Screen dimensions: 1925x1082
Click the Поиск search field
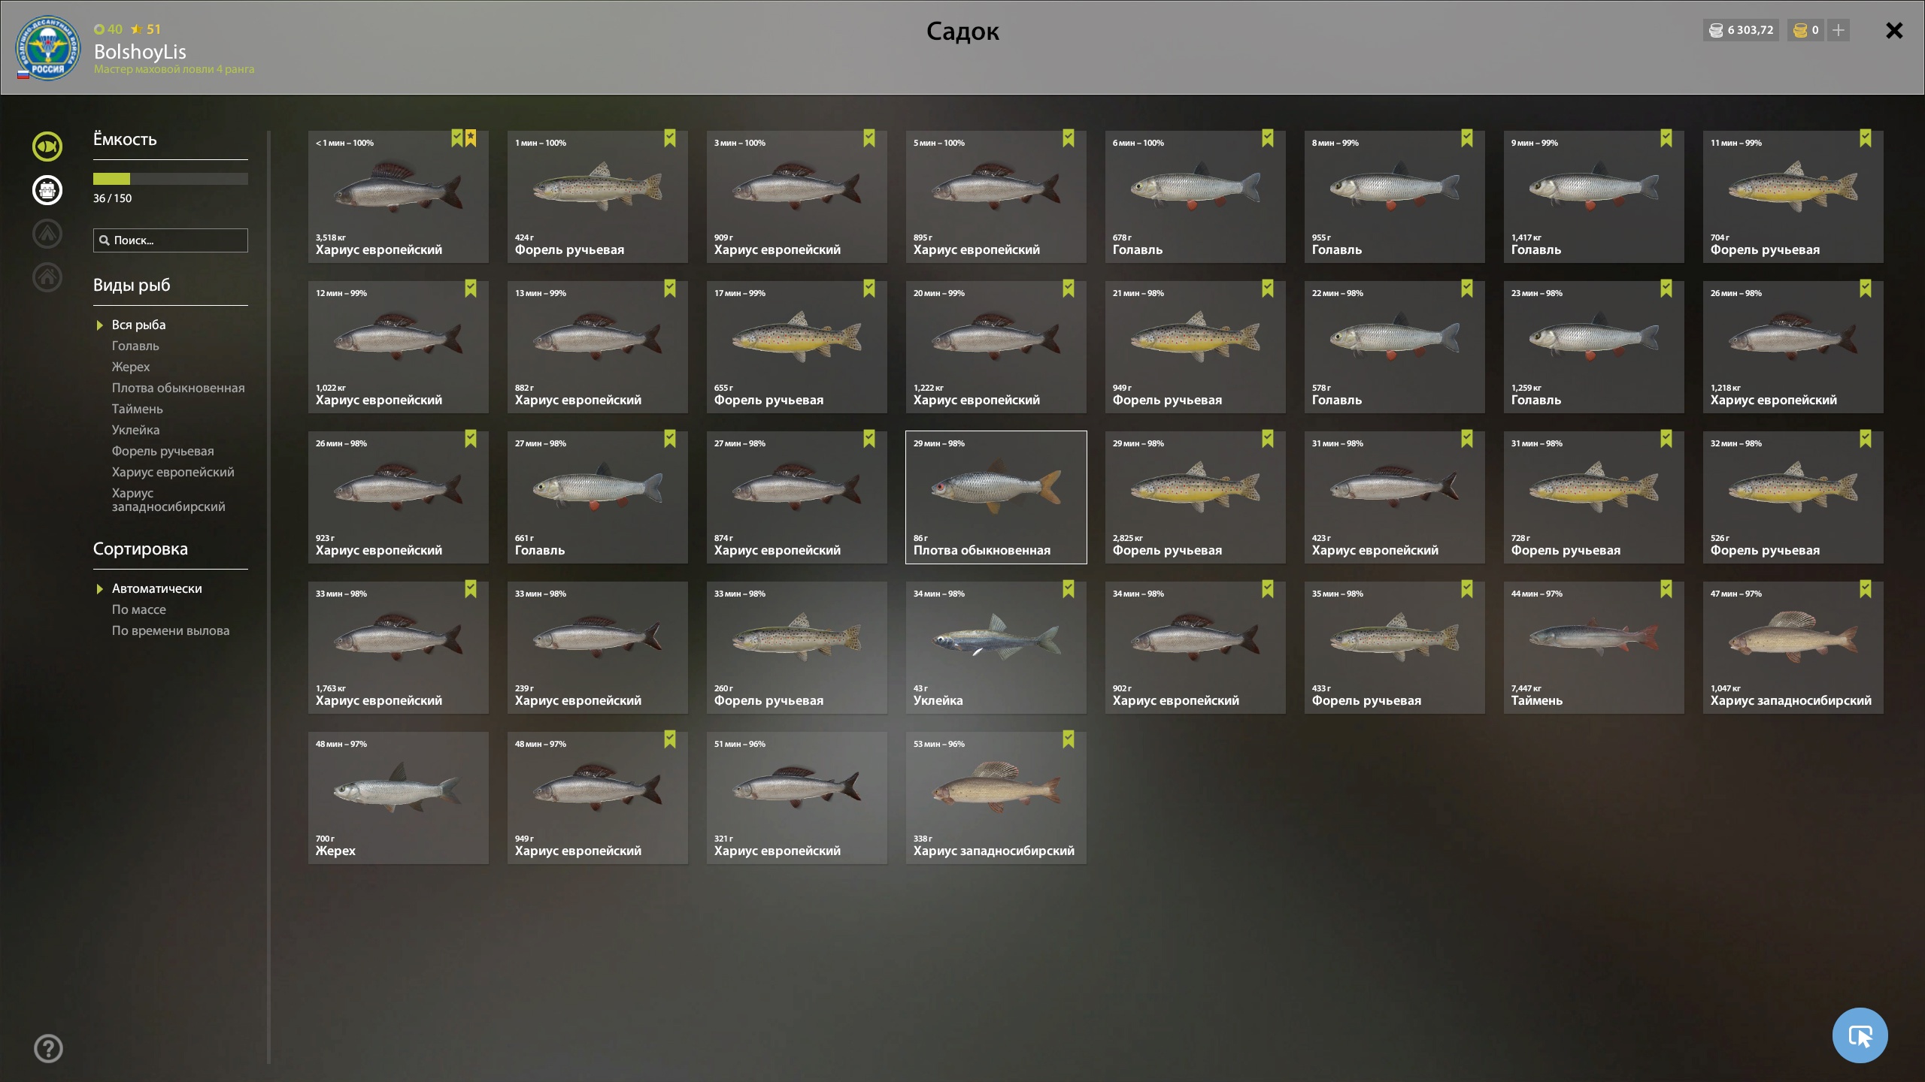pyautogui.click(x=171, y=240)
